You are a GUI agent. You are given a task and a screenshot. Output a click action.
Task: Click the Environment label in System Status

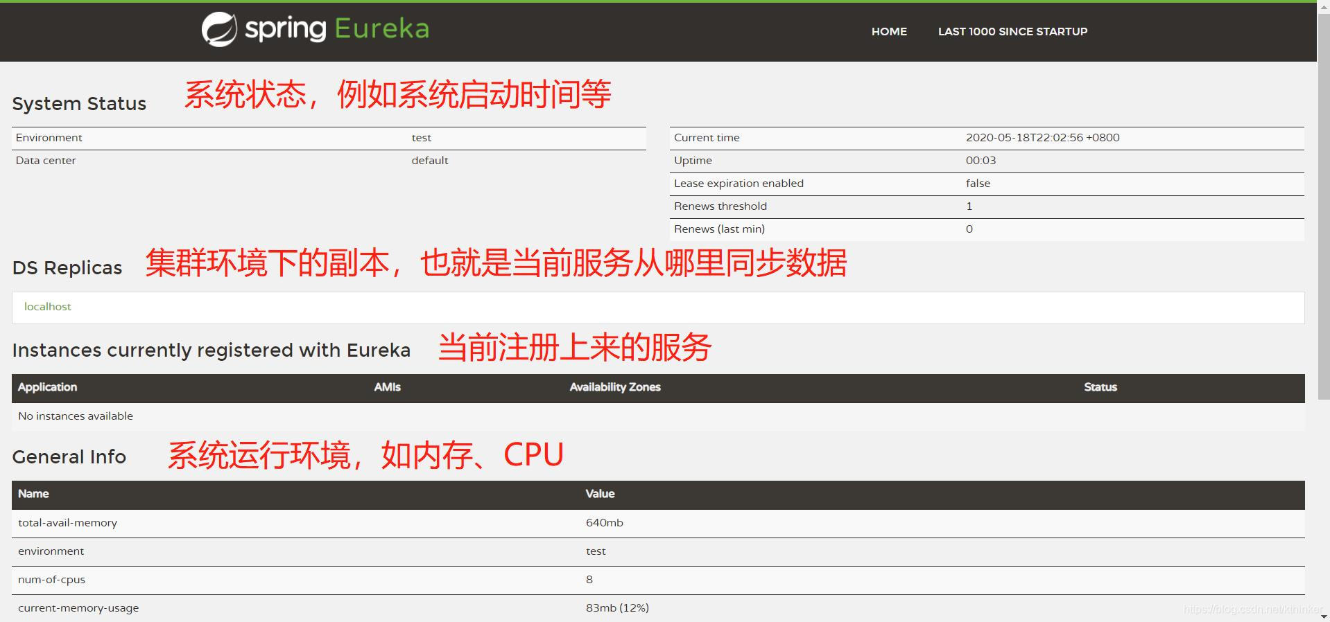[49, 137]
